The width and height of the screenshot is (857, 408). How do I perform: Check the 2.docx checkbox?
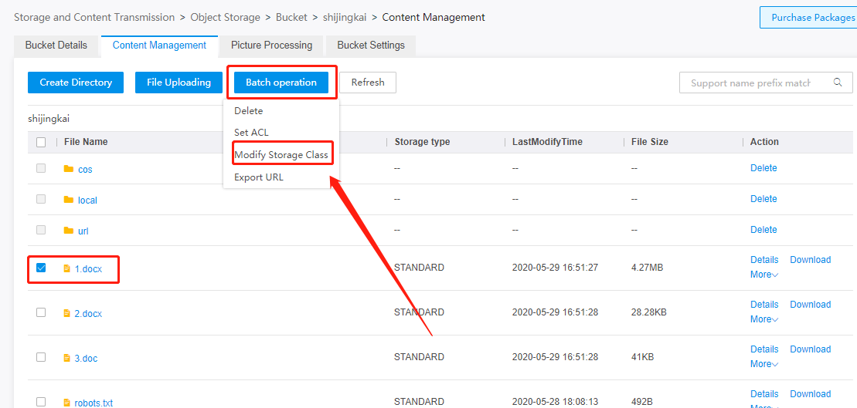point(41,312)
